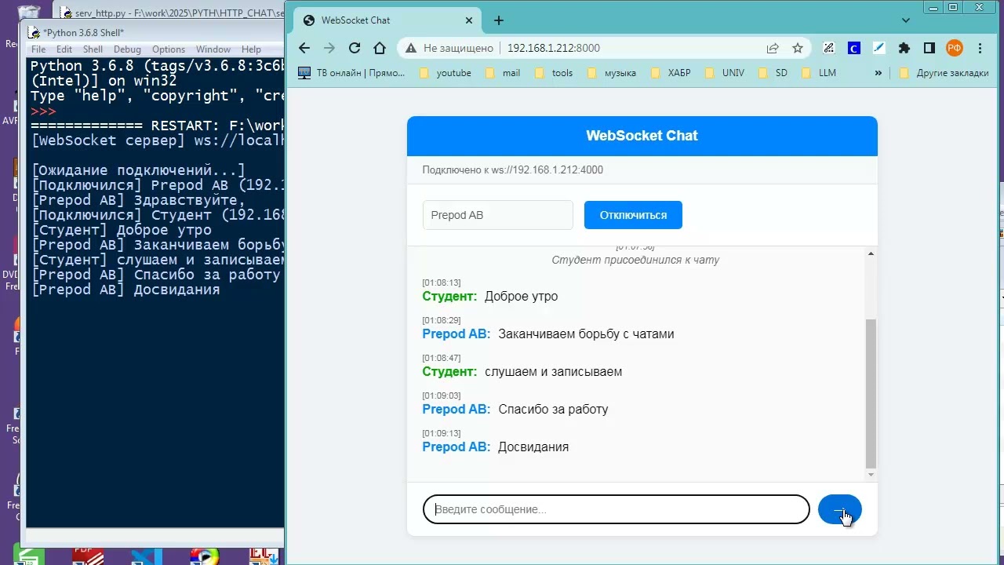Open the blue C extension
Viewport: 1004px width, 565px height.
pyautogui.click(x=853, y=48)
